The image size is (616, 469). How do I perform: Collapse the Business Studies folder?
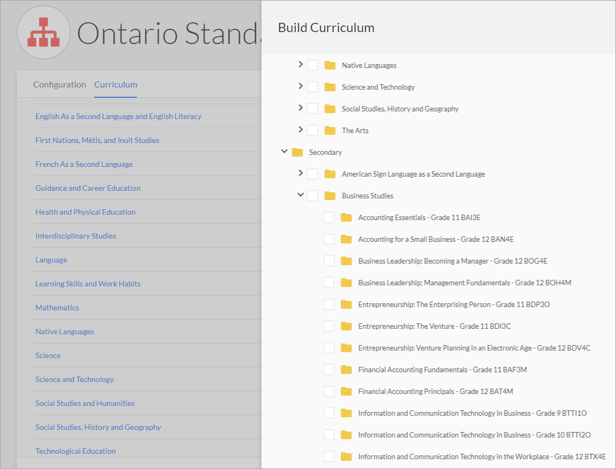(x=301, y=195)
